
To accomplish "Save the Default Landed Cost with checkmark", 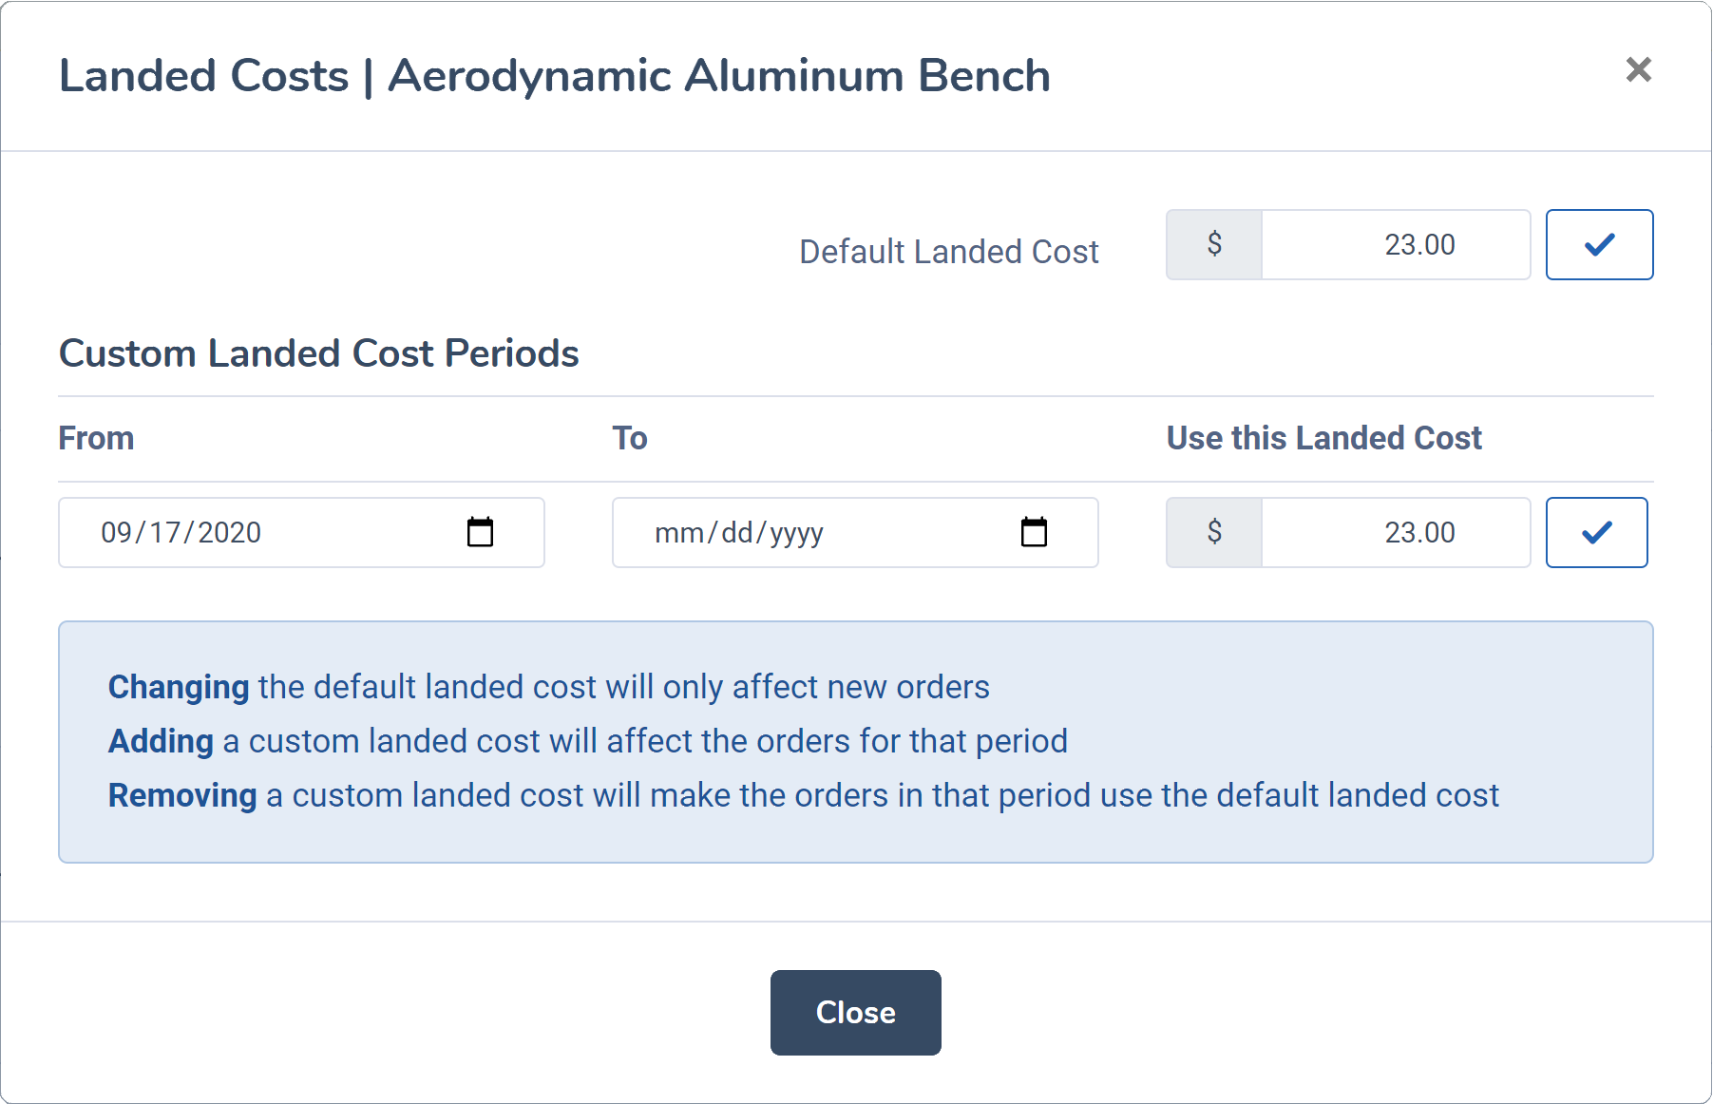I will [1599, 245].
